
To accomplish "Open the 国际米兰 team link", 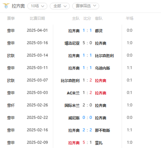I will coord(72,105).
